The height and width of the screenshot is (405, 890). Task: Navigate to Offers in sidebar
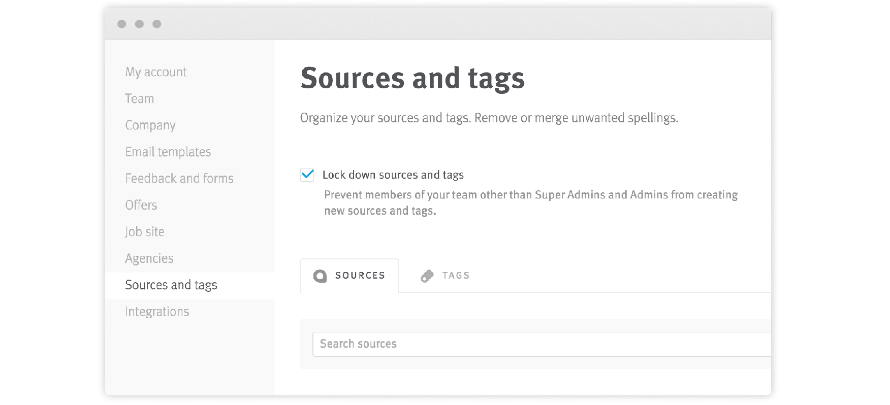(141, 205)
